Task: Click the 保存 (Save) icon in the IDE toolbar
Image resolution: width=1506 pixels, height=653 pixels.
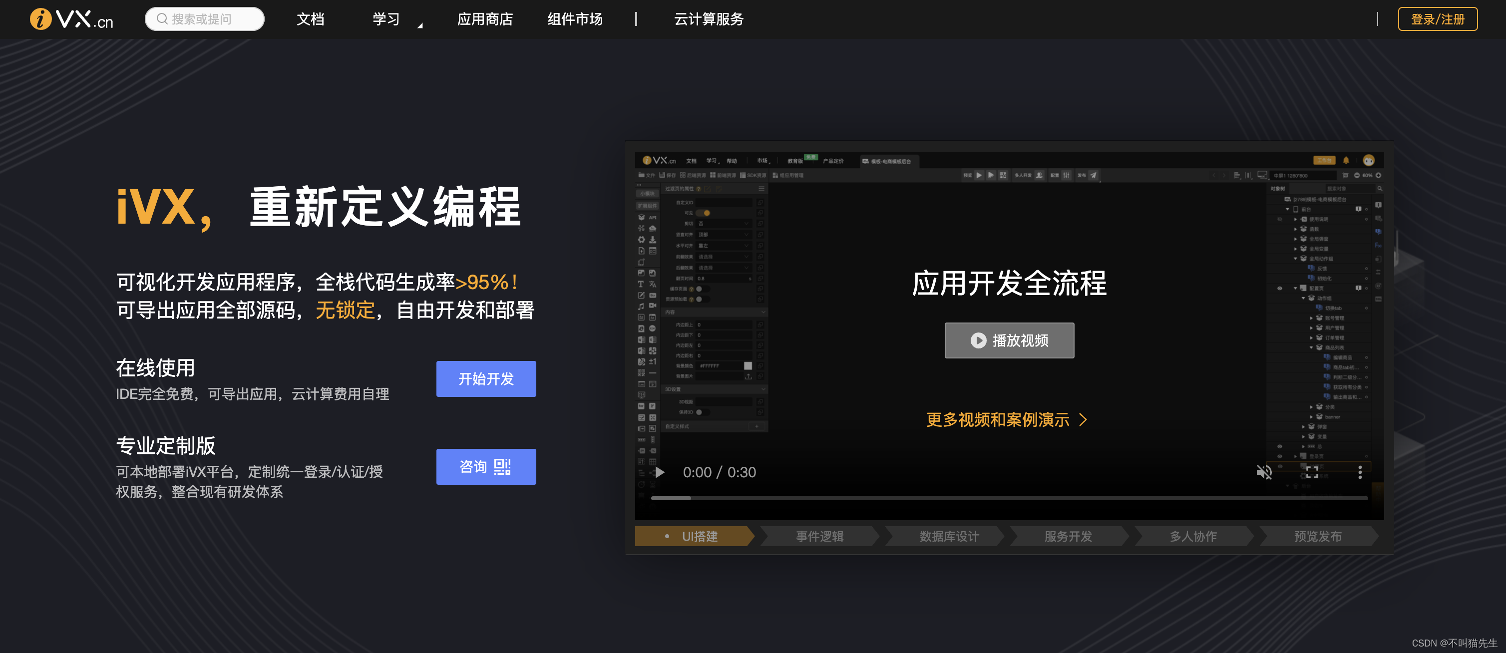Action: [662, 175]
